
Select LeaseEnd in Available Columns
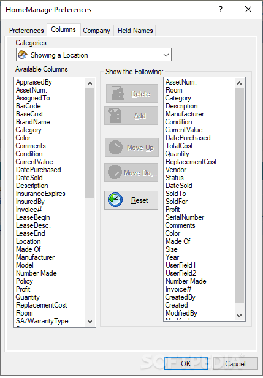[x=31, y=233]
